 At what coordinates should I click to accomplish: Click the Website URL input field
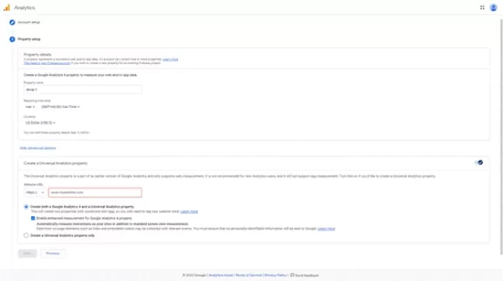pos(95,193)
